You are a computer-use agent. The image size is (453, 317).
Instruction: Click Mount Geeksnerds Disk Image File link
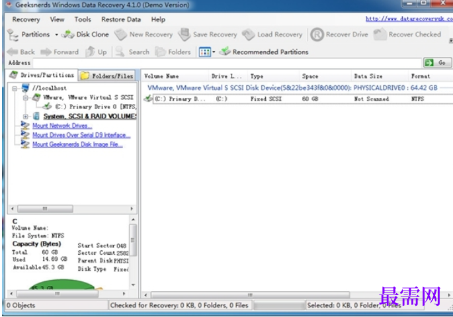click(77, 144)
